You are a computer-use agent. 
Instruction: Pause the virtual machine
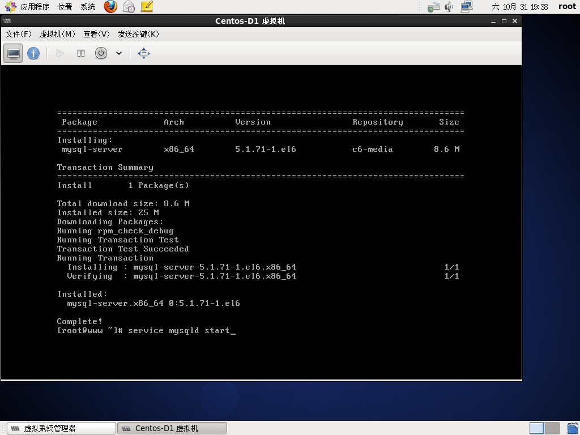tap(81, 53)
